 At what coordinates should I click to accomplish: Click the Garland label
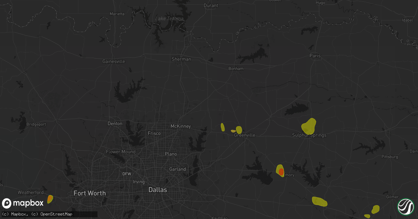click(x=178, y=169)
